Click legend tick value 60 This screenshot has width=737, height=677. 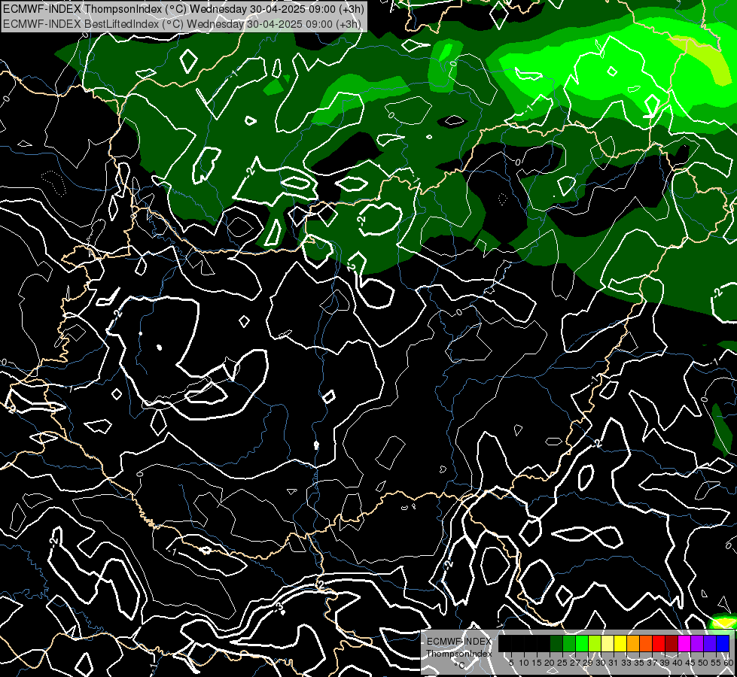[729, 663]
